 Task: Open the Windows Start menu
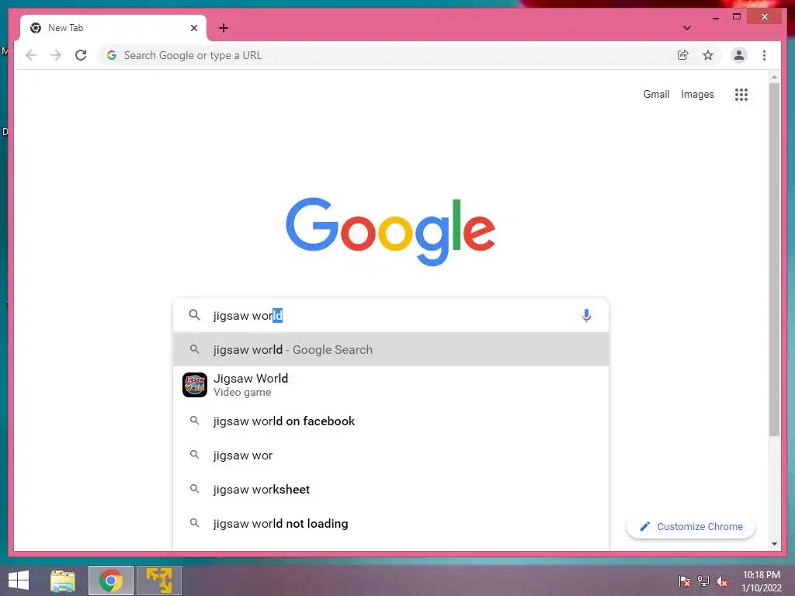coord(19,580)
